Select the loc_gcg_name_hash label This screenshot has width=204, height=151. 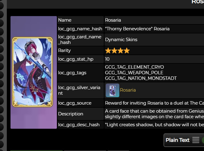[80, 29]
